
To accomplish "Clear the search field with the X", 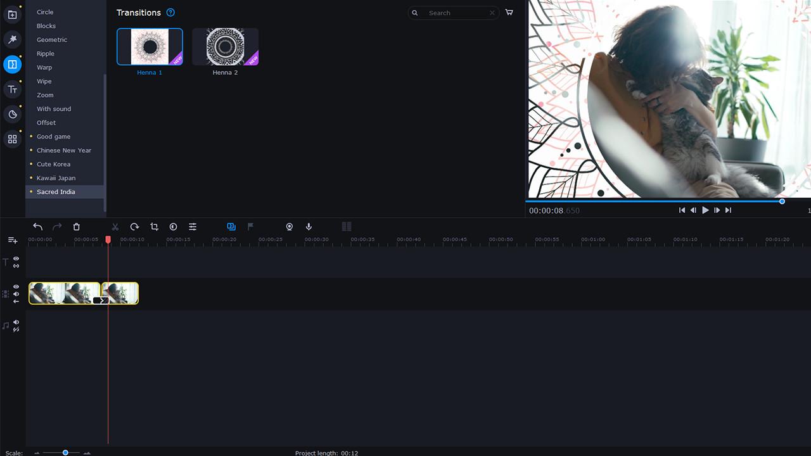I will [x=492, y=13].
